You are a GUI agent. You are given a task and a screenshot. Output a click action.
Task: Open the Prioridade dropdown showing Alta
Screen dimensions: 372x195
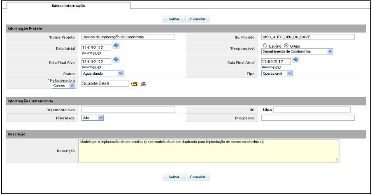click(x=93, y=117)
